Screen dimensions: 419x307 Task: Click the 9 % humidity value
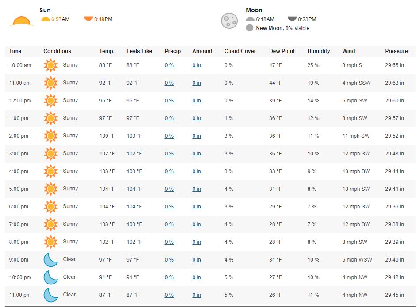coord(312,171)
